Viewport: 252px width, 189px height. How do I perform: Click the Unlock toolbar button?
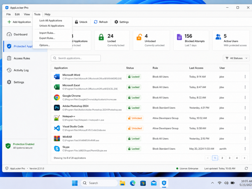tap(81, 22)
